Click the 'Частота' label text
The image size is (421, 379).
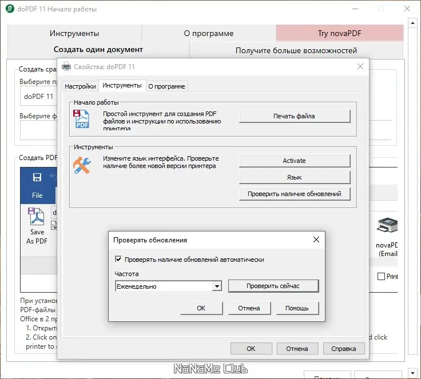(127, 274)
